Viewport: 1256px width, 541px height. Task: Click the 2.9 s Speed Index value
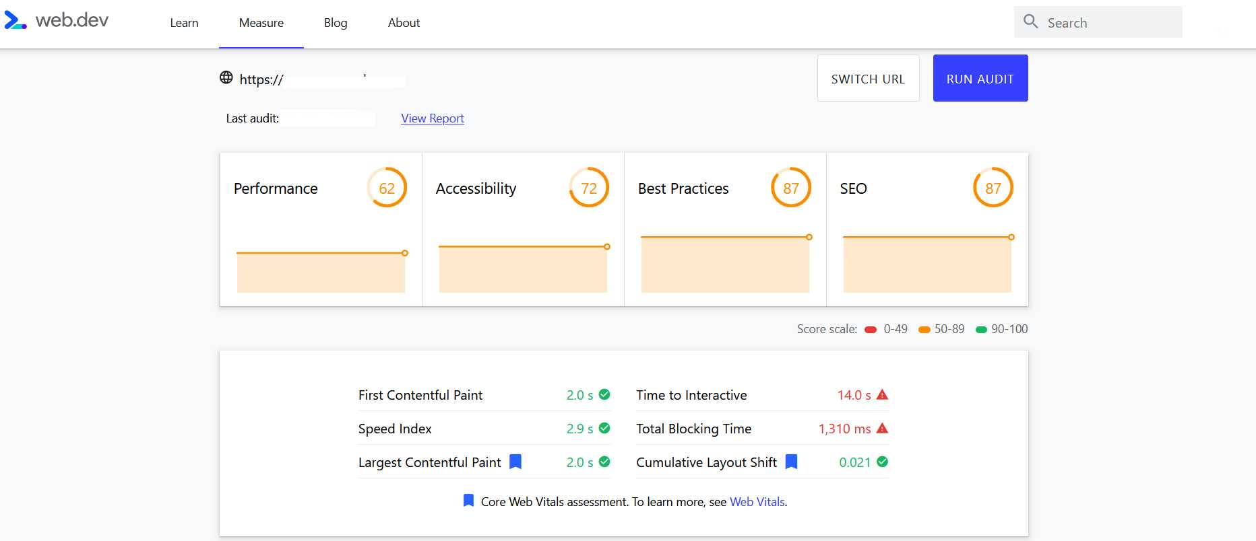[x=579, y=429]
